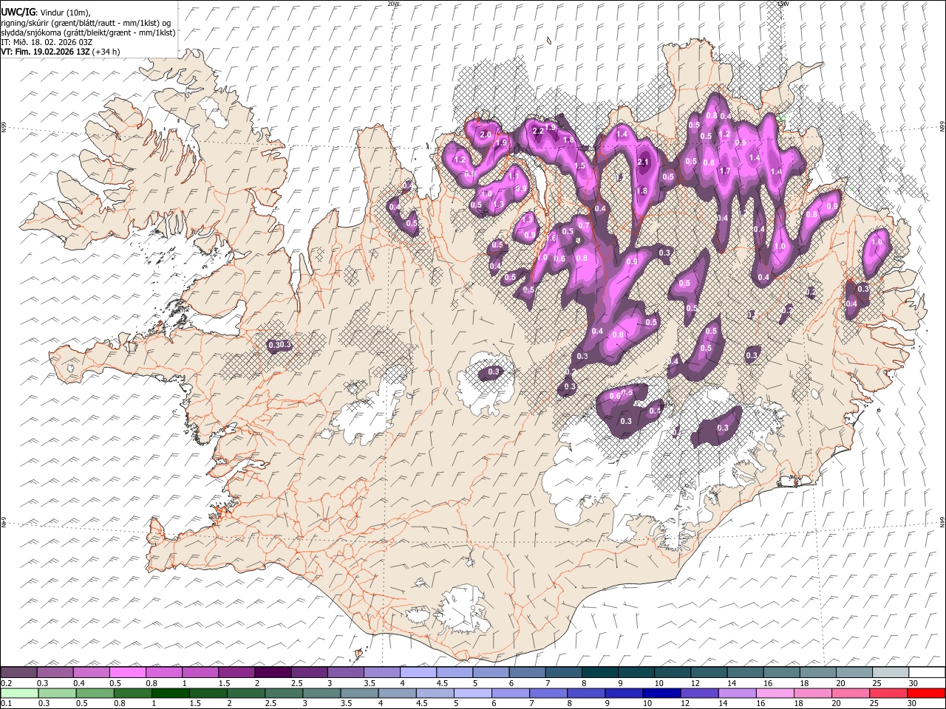
Task: Click the '(+34 h)' forecast offset text
Action: (x=106, y=52)
